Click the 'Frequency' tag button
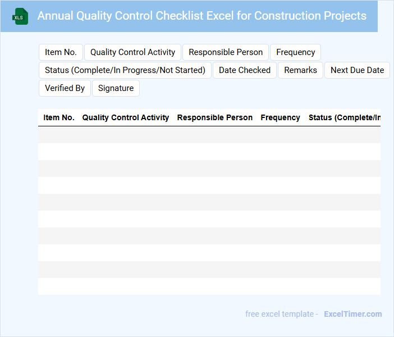This screenshot has height=337, width=394. tap(295, 52)
